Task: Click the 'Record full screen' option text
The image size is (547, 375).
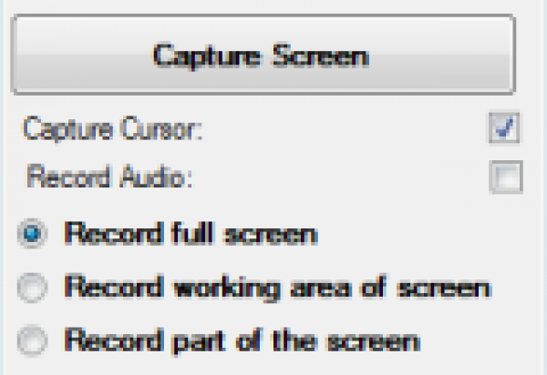Action: [191, 234]
